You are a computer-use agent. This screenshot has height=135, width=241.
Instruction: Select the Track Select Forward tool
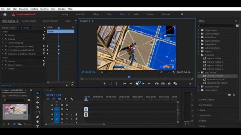(x=38, y=97)
